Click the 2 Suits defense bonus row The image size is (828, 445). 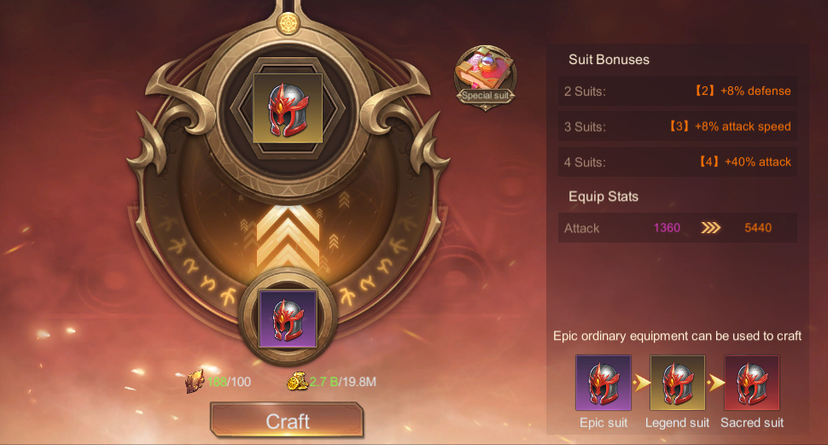pos(678,91)
